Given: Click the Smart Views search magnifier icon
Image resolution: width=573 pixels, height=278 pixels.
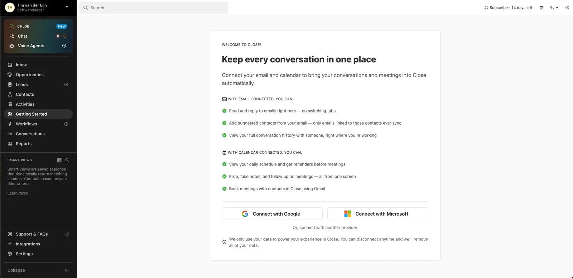Looking at the screenshot, I should click(x=67, y=160).
